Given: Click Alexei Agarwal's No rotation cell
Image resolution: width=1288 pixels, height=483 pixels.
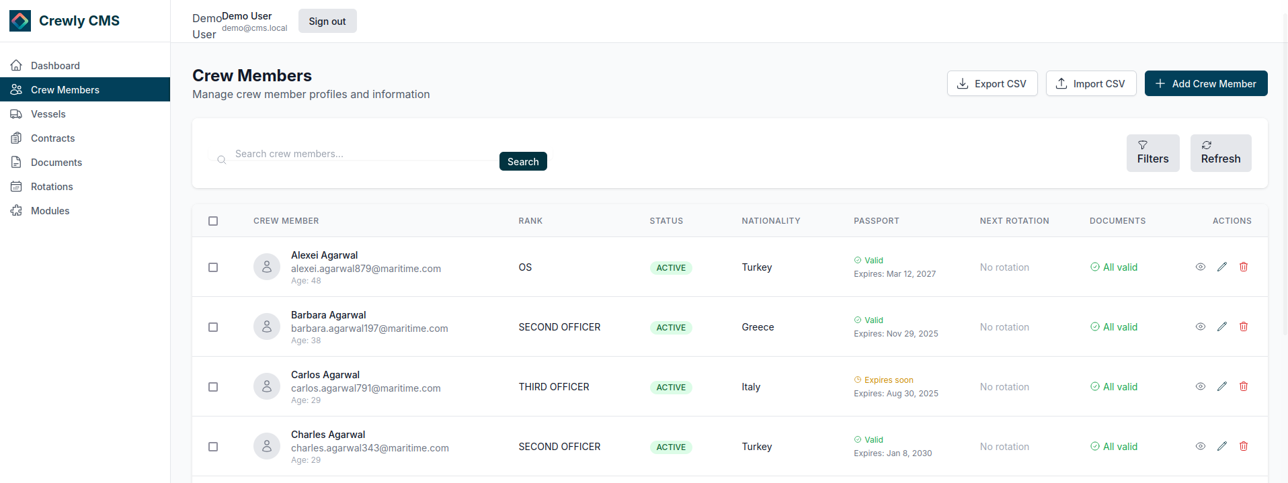Looking at the screenshot, I should 1004,267.
